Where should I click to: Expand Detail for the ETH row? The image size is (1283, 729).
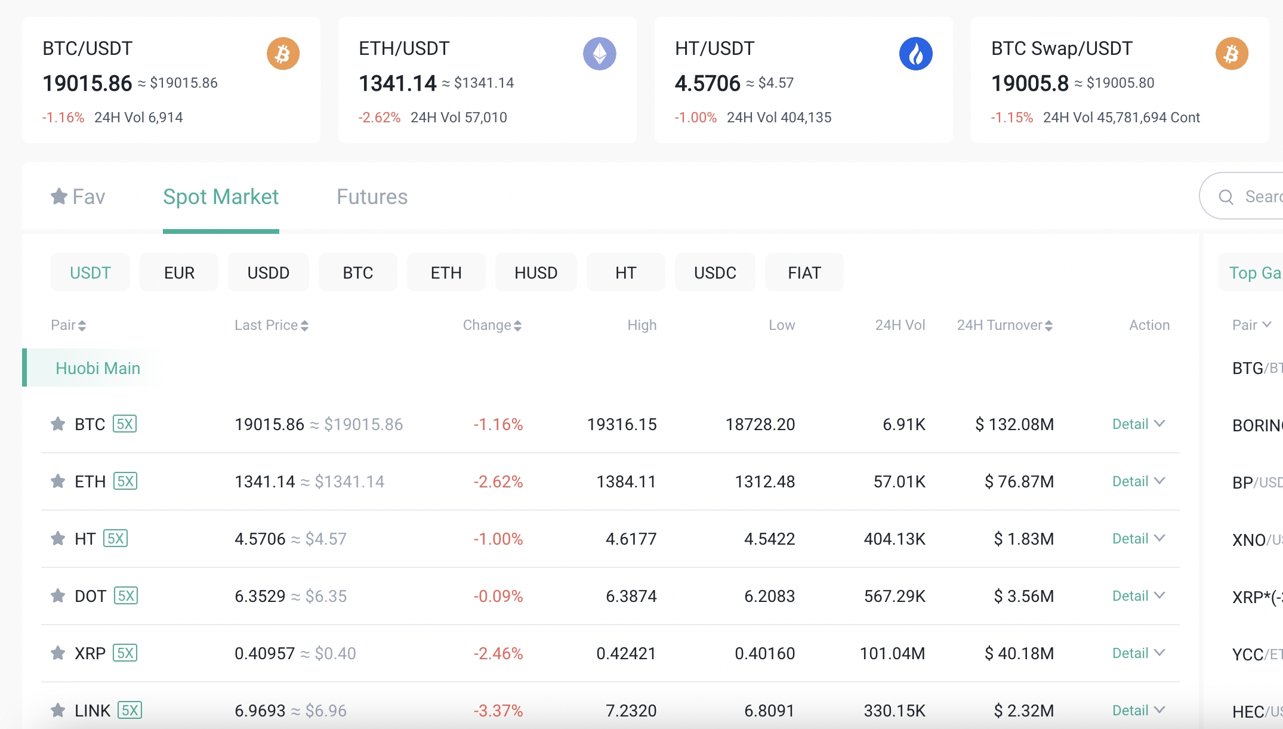(1139, 481)
